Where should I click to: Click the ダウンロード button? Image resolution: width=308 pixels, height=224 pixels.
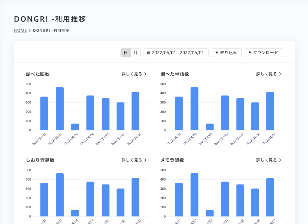point(264,53)
